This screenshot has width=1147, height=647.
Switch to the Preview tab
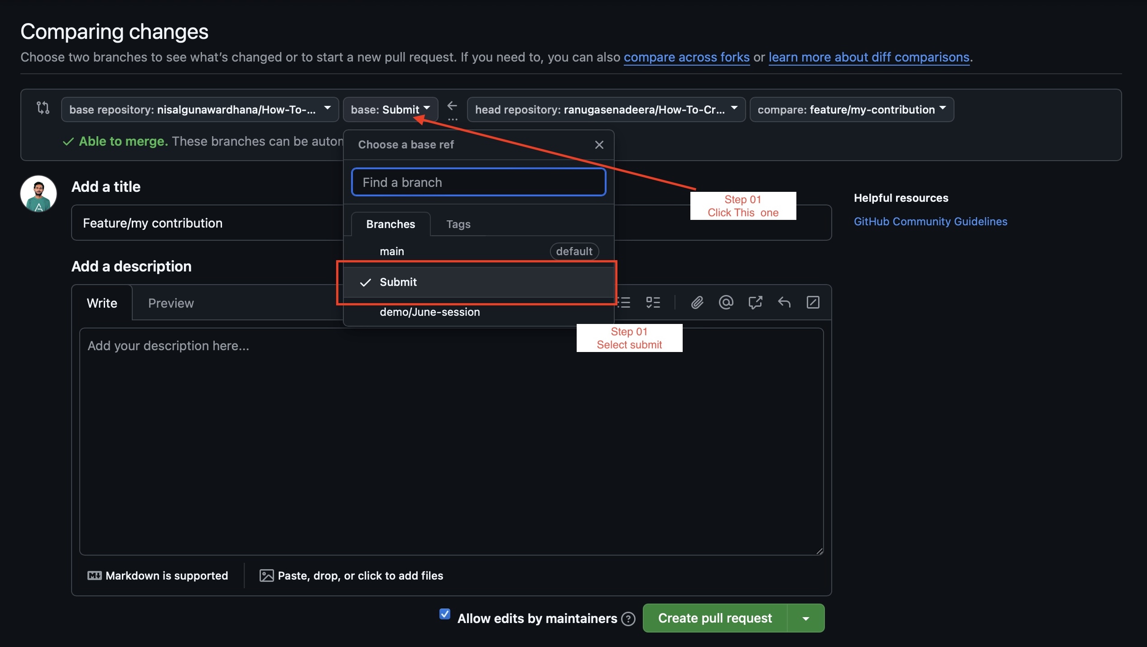(170, 303)
